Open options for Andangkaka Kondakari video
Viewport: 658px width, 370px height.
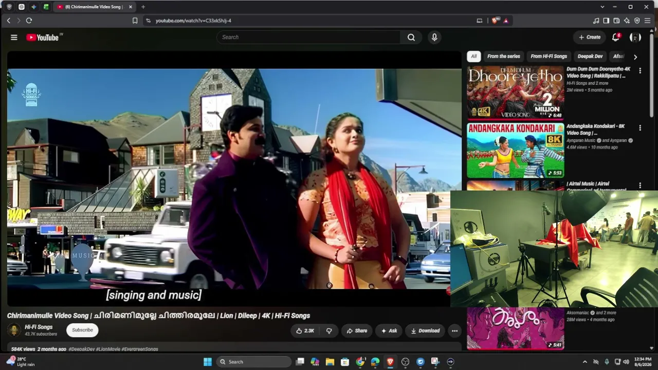click(x=640, y=128)
